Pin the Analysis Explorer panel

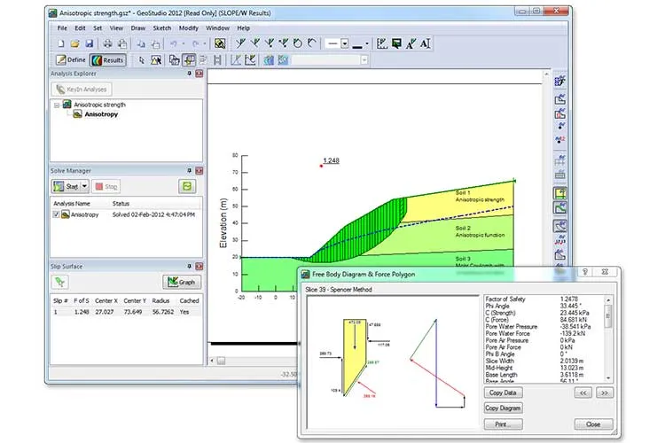coord(189,74)
